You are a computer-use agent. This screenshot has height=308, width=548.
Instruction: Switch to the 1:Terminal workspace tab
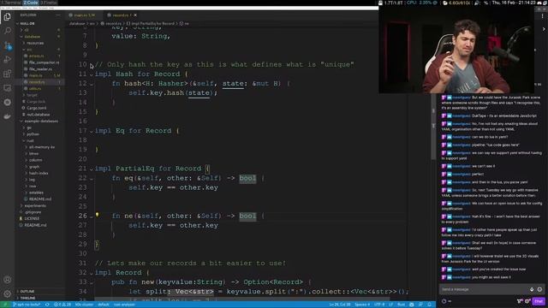[x=11, y=3]
